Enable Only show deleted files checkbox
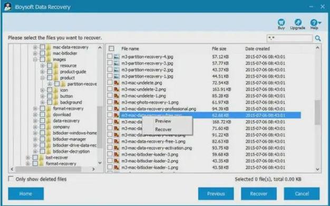Screen dimensions: 330x206 pos(11,179)
